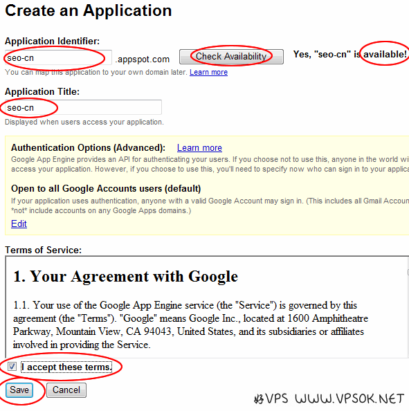Click the 'Application Title:' label
The width and height of the screenshot is (409, 411).
42,91
